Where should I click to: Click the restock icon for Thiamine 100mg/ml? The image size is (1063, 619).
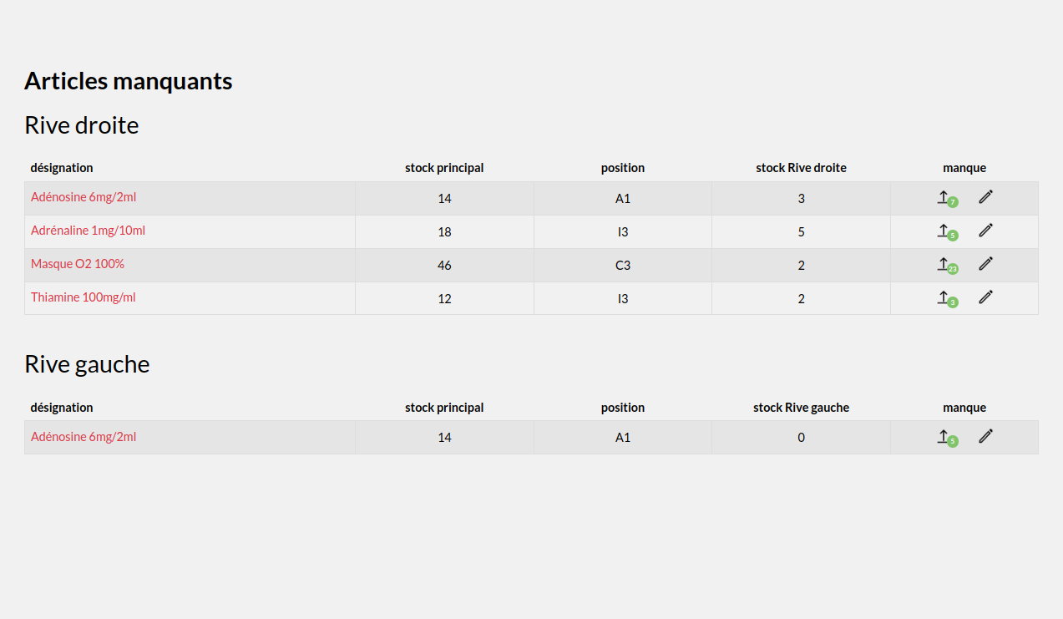[944, 298]
